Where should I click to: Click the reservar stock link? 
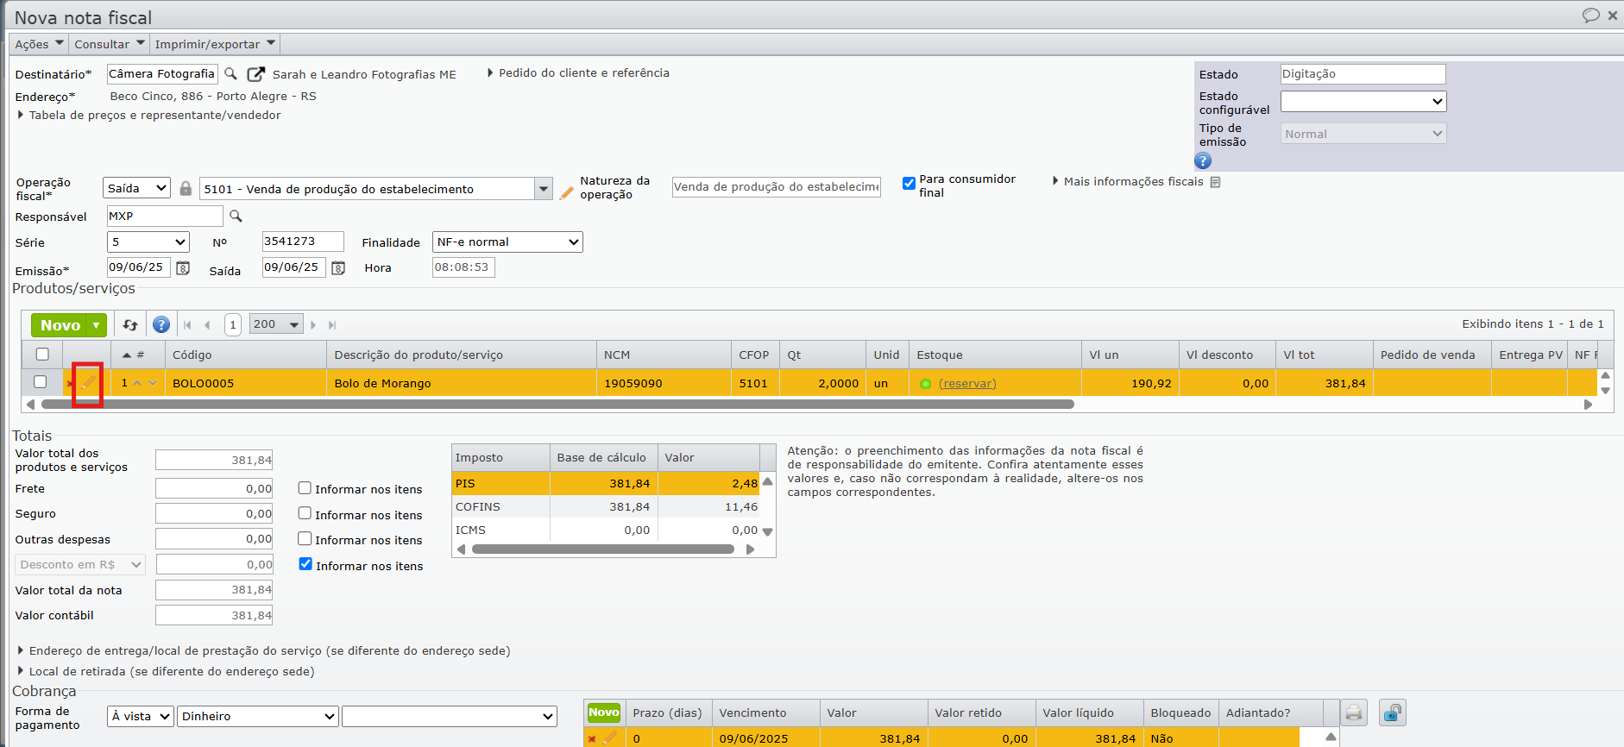(x=967, y=384)
